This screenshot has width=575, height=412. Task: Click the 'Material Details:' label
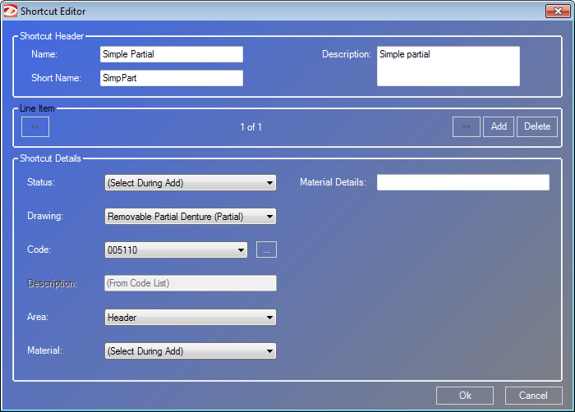pyautogui.click(x=333, y=182)
